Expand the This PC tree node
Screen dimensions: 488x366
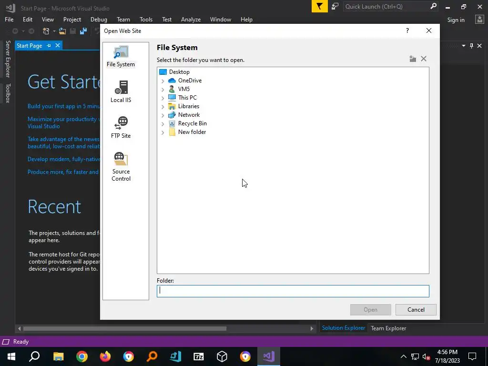coord(163,98)
